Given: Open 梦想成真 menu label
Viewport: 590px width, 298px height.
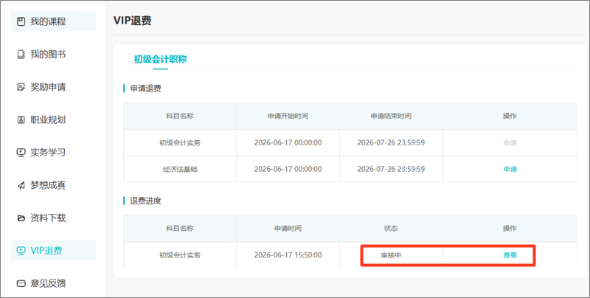Looking at the screenshot, I should coord(48,185).
